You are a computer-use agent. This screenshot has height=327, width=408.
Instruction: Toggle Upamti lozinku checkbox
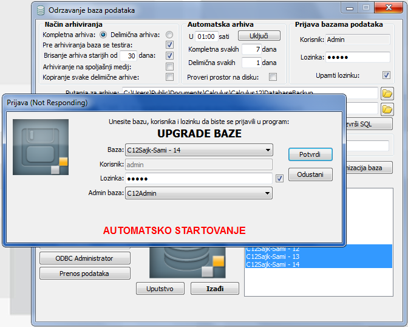386,75
